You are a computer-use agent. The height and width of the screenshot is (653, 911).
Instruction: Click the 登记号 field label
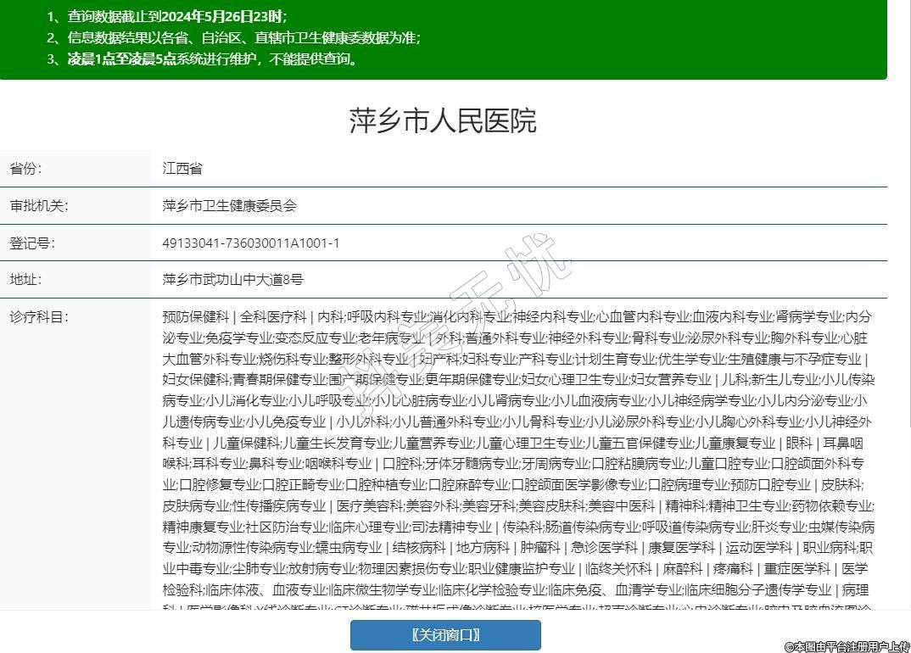(x=32, y=243)
